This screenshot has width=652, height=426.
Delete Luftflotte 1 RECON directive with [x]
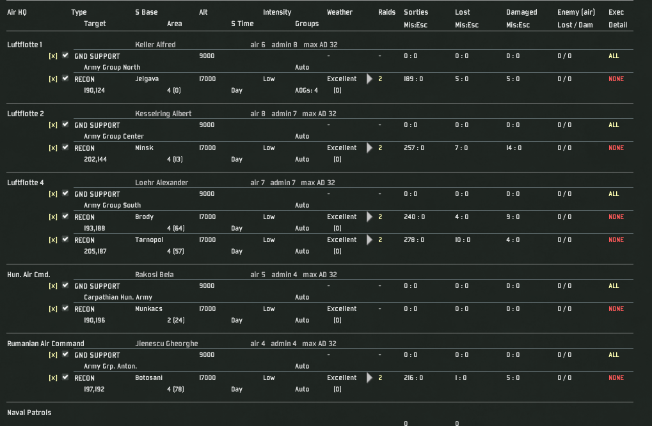53,79
